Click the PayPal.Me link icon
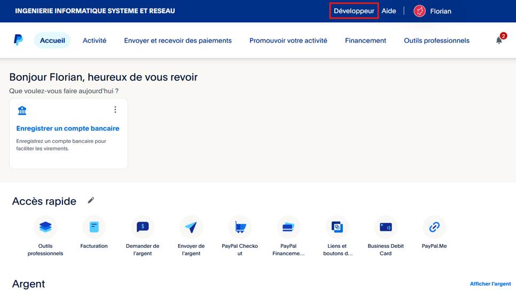The height and width of the screenshot is (291, 516). point(434,227)
